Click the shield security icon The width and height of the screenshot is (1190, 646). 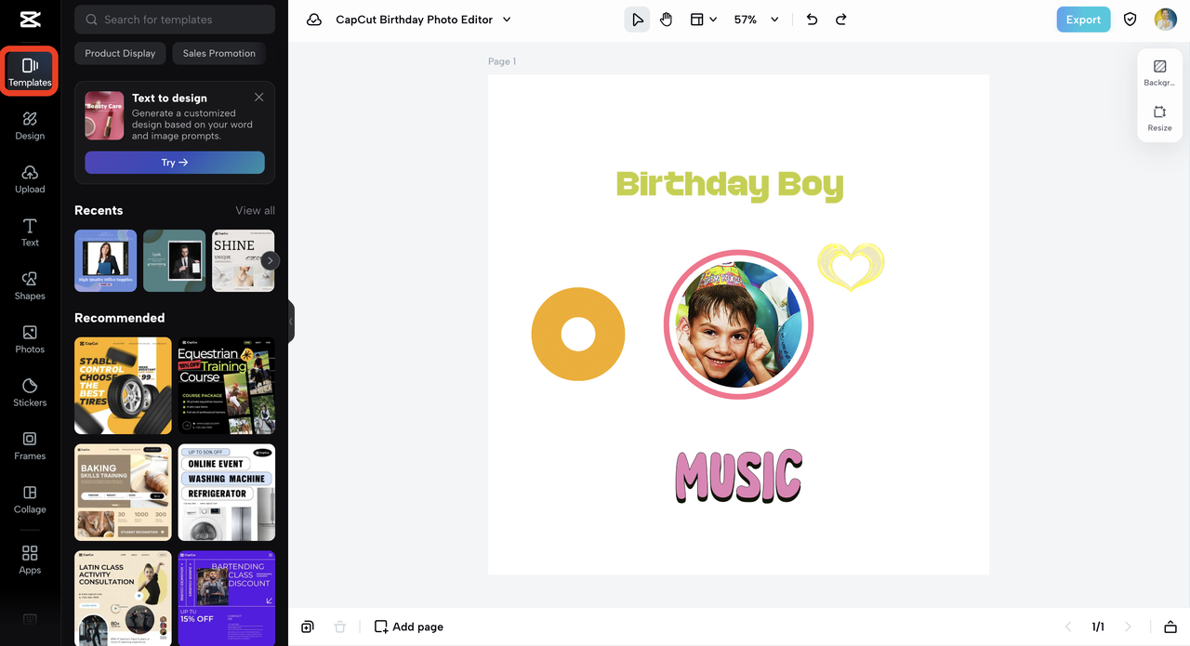click(x=1130, y=20)
